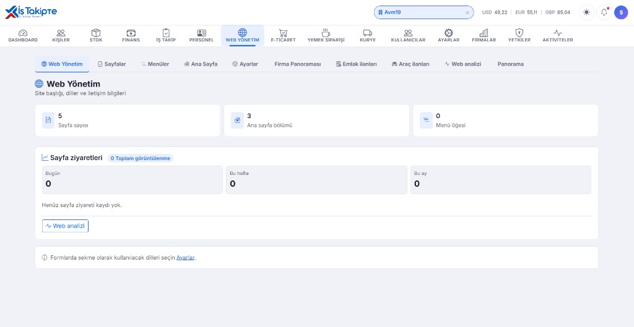Open notifications bell icon

[x=604, y=12]
